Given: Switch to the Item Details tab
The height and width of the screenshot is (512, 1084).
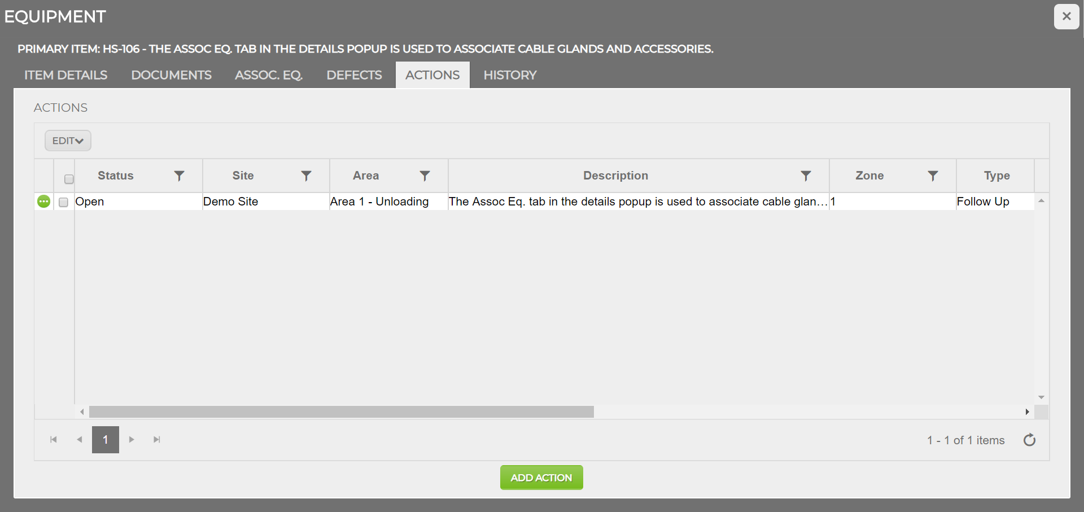Looking at the screenshot, I should tap(65, 75).
